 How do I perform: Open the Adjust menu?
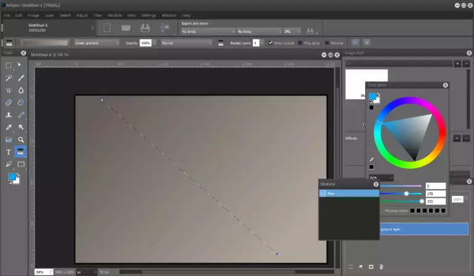click(x=81, y=15)
